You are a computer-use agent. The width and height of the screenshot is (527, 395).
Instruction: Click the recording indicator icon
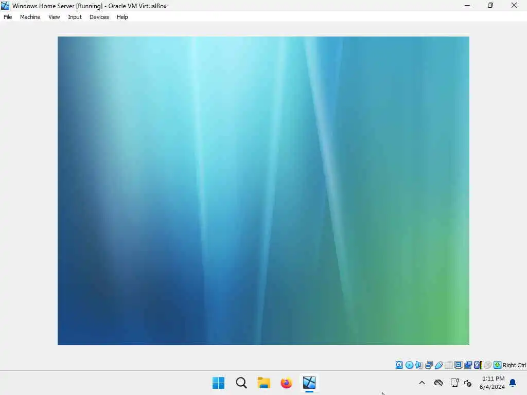tap(468, 365)
